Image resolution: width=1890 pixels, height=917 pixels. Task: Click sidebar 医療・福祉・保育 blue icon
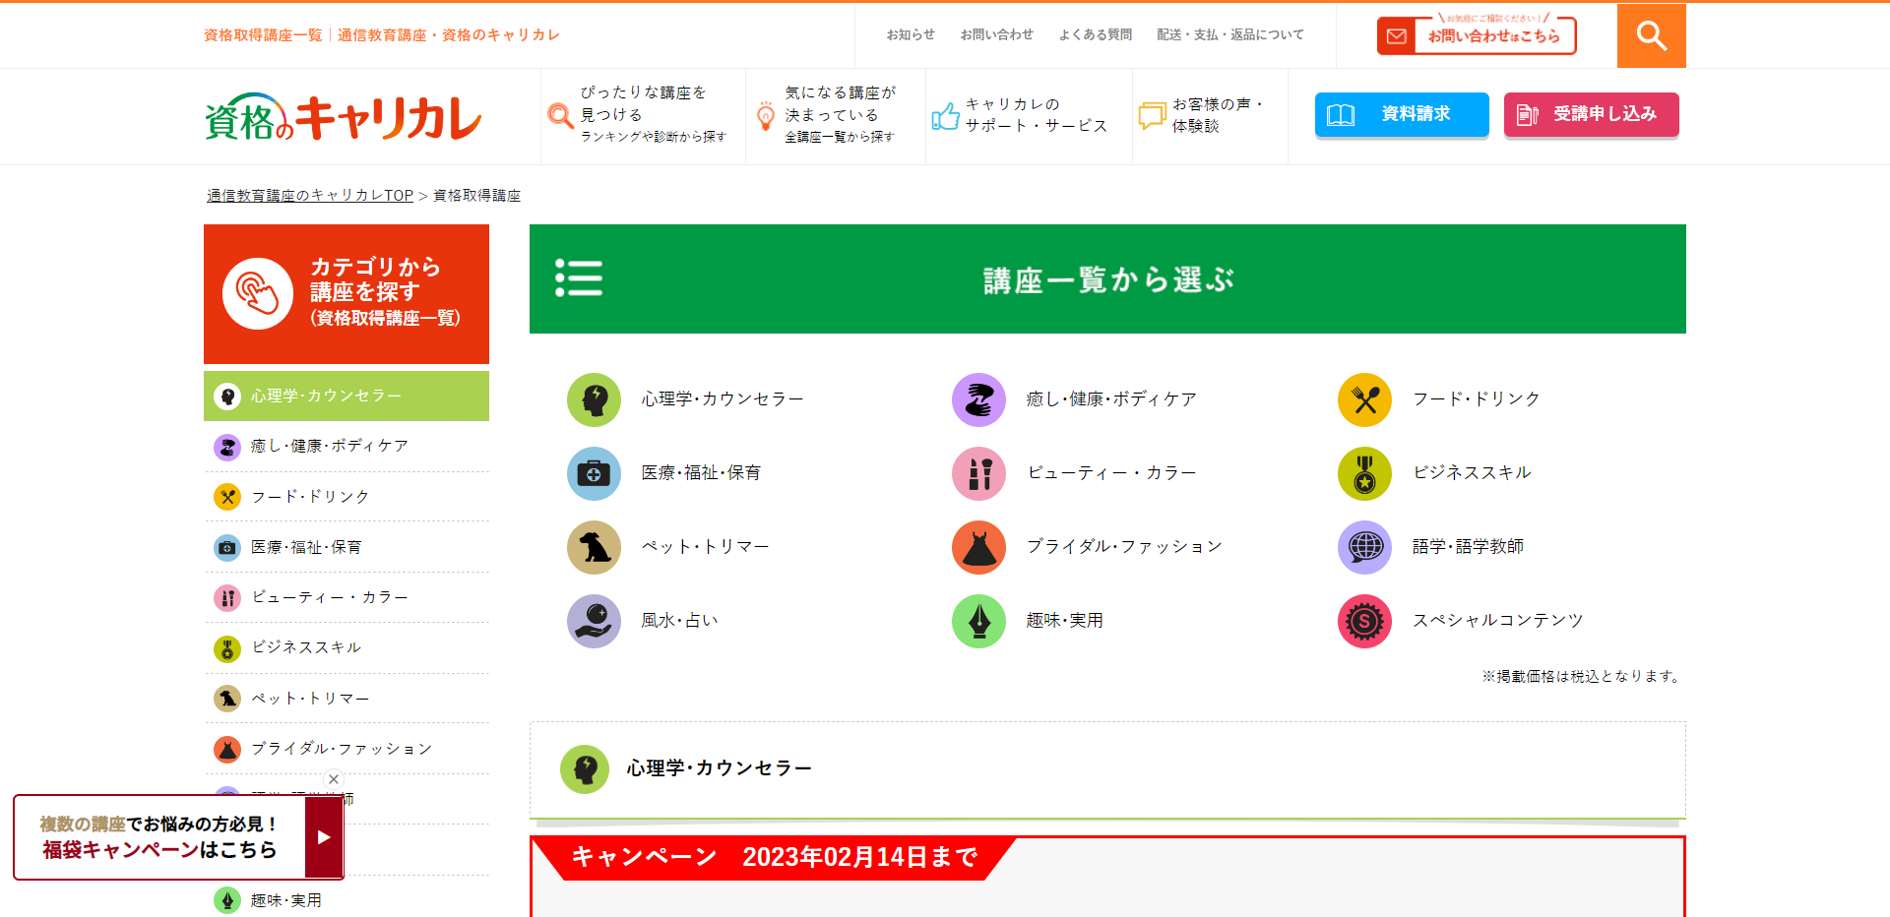pos(227,547)
